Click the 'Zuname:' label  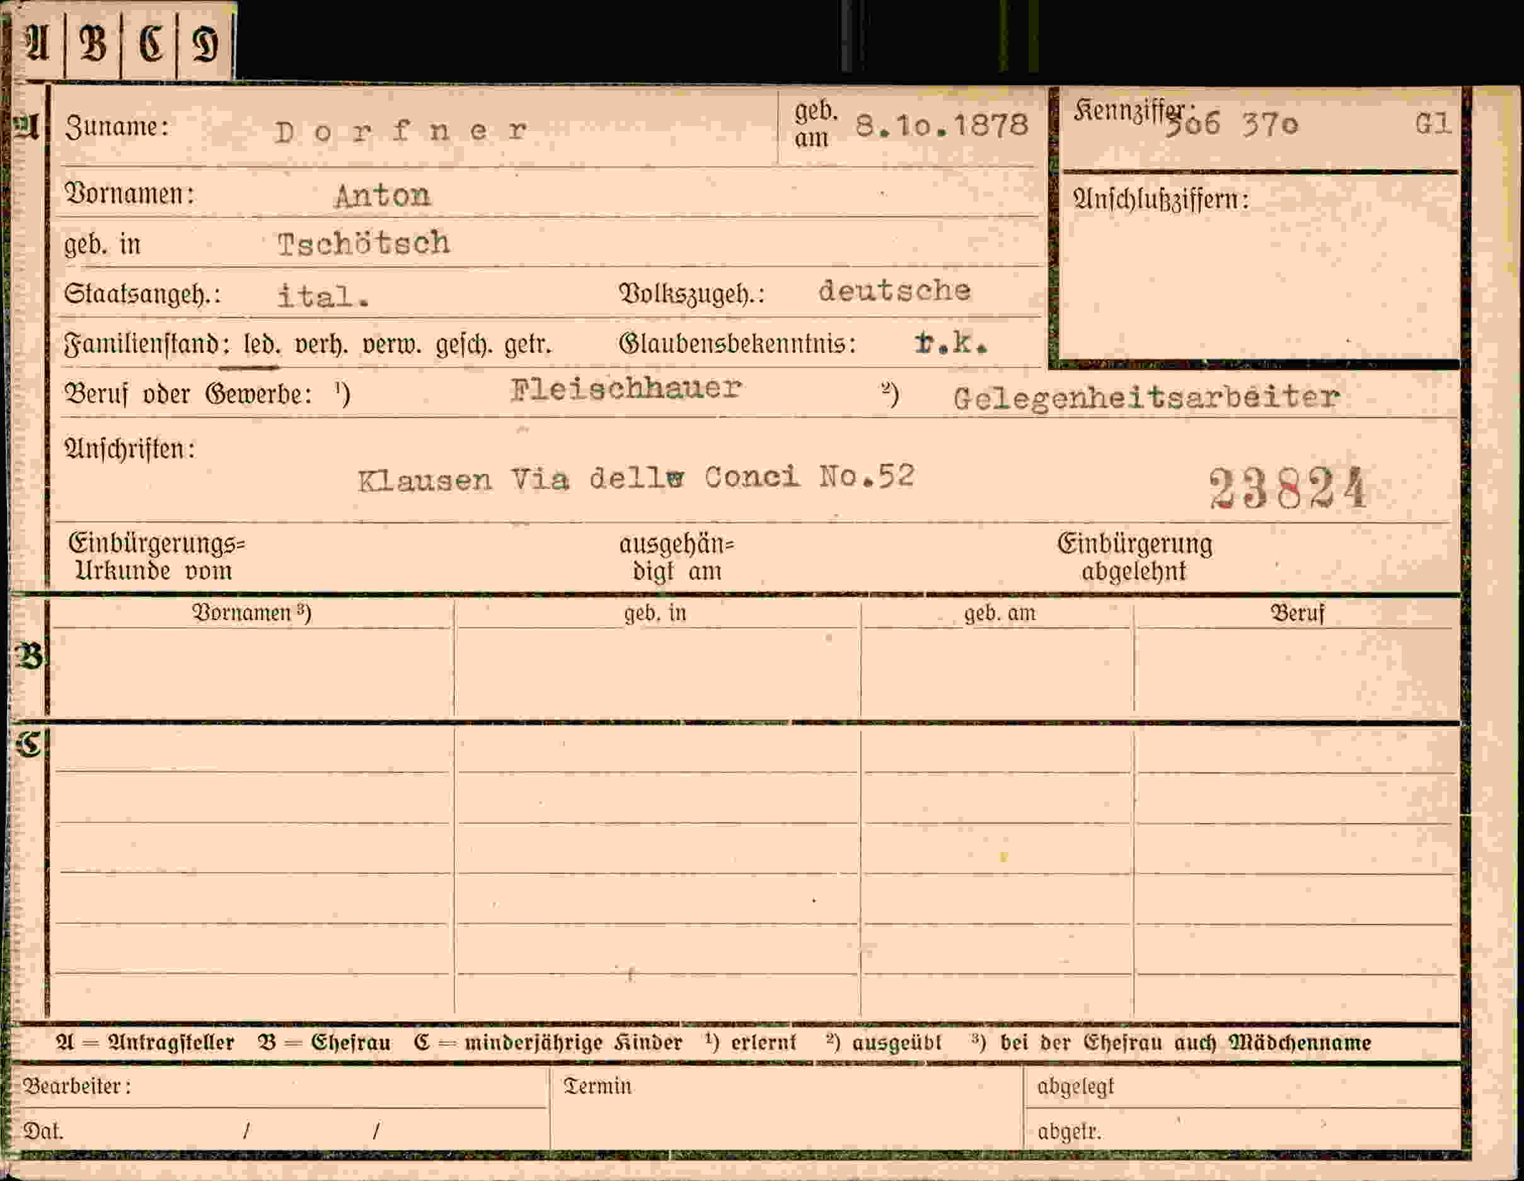[117, 127]
